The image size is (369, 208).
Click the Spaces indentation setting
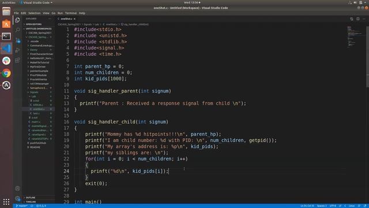click(x=322, y=206)
